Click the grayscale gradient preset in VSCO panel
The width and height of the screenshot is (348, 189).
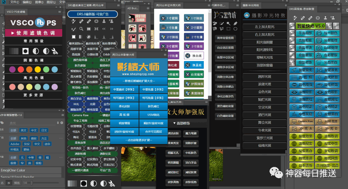point(14,51)
